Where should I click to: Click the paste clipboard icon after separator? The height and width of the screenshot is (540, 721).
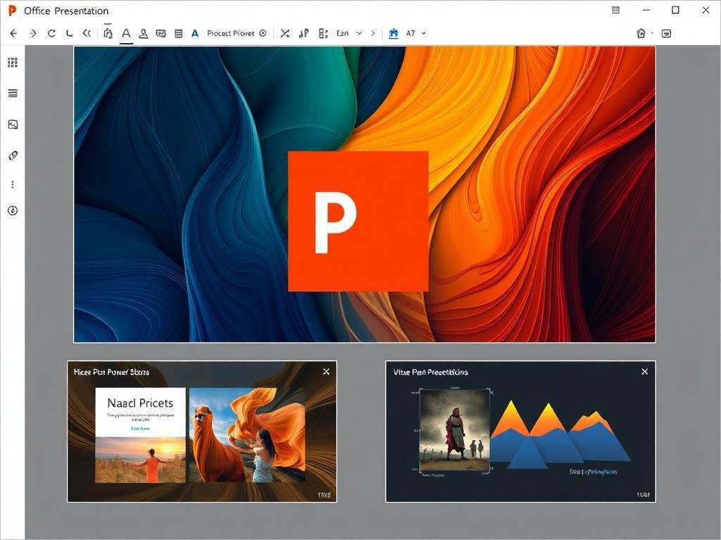(108, 33)
